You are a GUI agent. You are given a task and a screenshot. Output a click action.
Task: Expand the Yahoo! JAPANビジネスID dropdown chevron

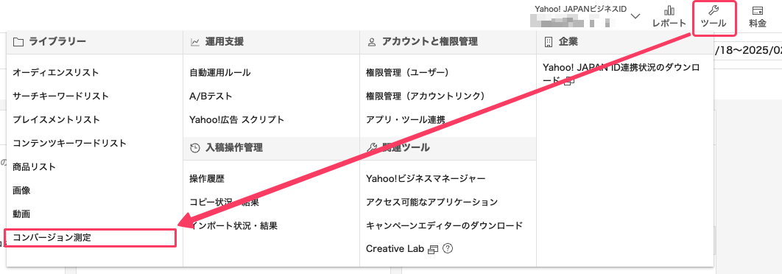(x=635, y=16)
